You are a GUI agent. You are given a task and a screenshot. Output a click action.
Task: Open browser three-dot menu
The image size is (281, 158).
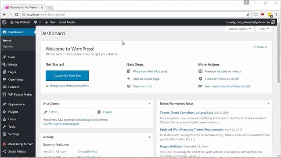tap(277, 14)
